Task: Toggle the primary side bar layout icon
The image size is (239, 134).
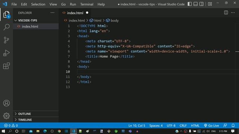Action: (x=190, y=4)
